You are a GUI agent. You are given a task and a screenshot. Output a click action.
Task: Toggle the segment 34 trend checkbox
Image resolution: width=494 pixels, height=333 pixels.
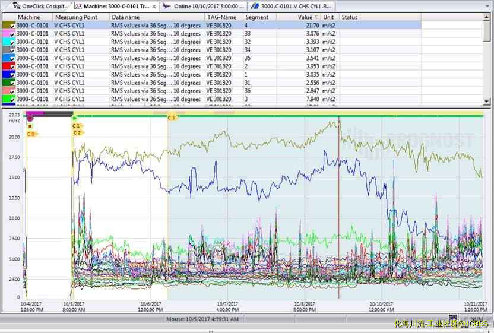point(12,50)
